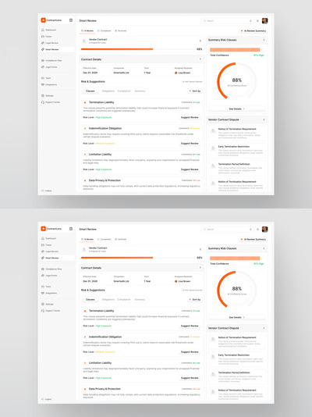Click the ContractLens logo in the top mockup
Image resolution: width=312 pixels, height=417 pixels.
[43, 20]
